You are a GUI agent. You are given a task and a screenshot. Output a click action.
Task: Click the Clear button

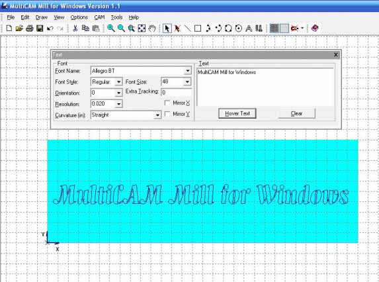296,113
